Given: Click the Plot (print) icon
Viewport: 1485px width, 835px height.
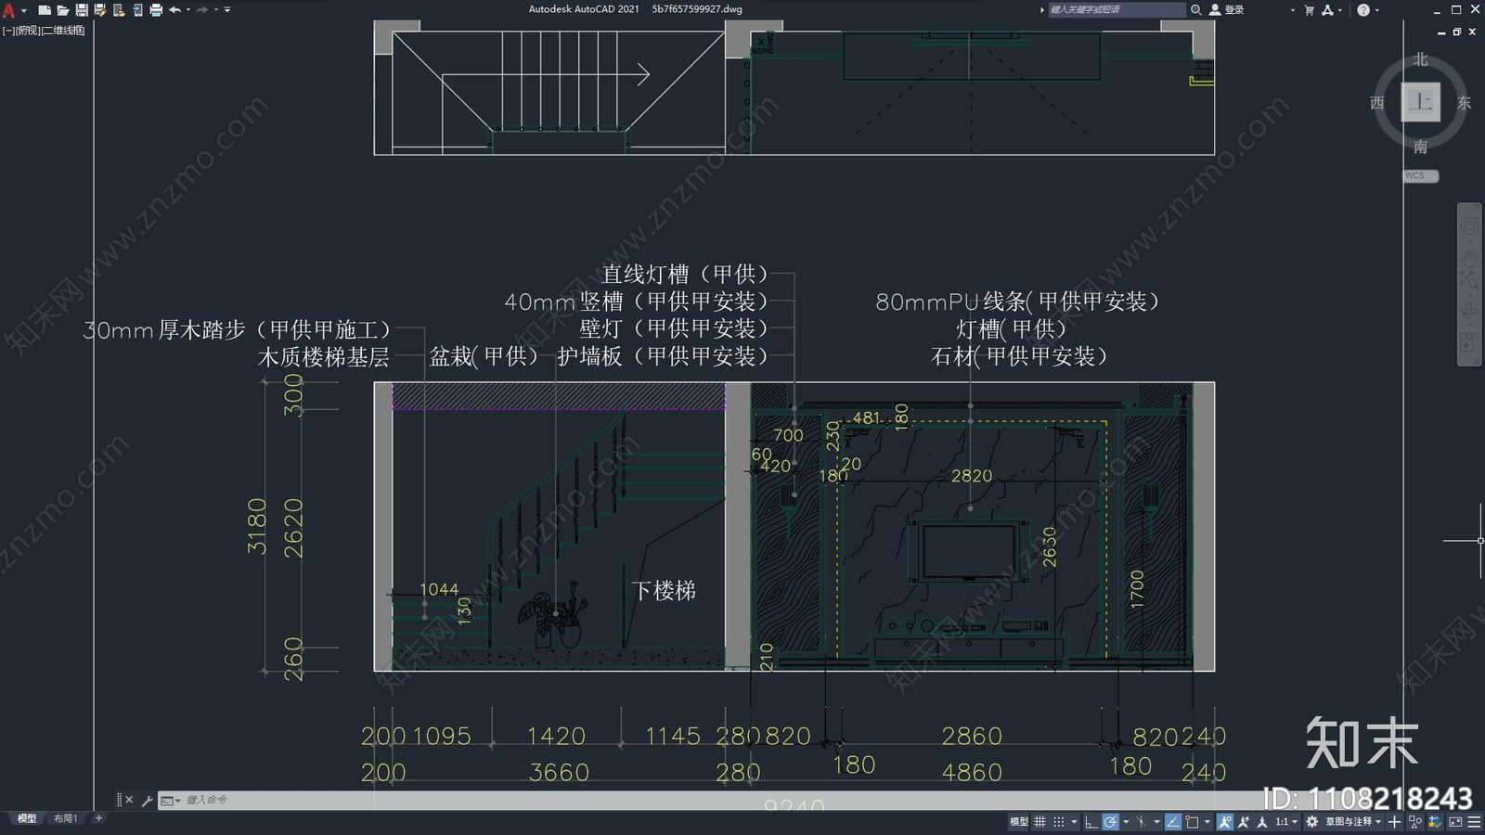Looking at the screenshot, I should pos(156,10).
